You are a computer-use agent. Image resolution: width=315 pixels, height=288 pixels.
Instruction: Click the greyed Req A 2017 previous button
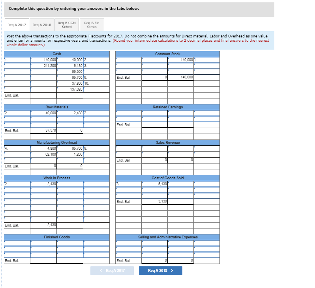tap(112, 271)
